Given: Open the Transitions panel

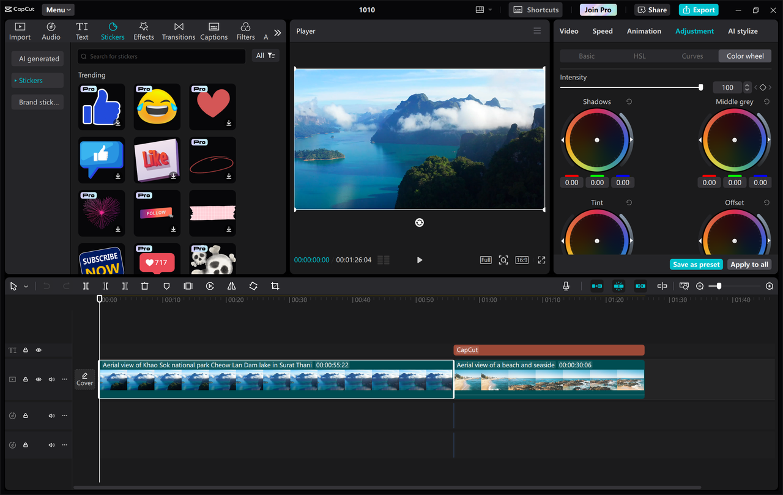Looking at the screenshot, I should (x=179, y=31).
